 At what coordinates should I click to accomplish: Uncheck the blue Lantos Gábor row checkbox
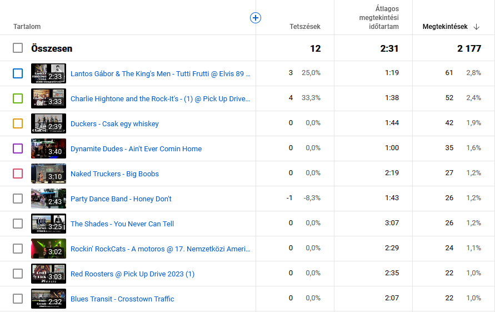pyautogui.click(x=18, y=73)
